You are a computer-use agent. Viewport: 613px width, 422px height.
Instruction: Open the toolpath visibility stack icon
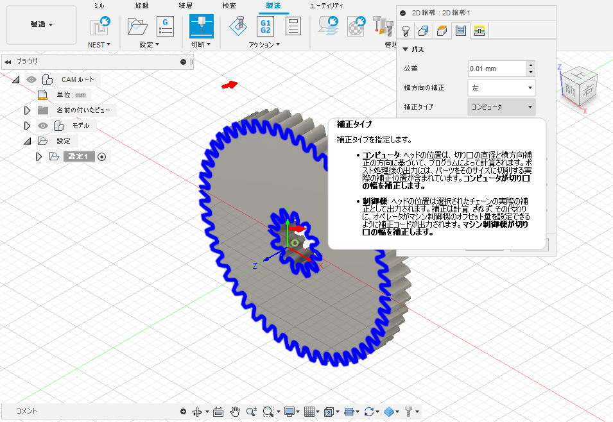(x=349, y=412)
